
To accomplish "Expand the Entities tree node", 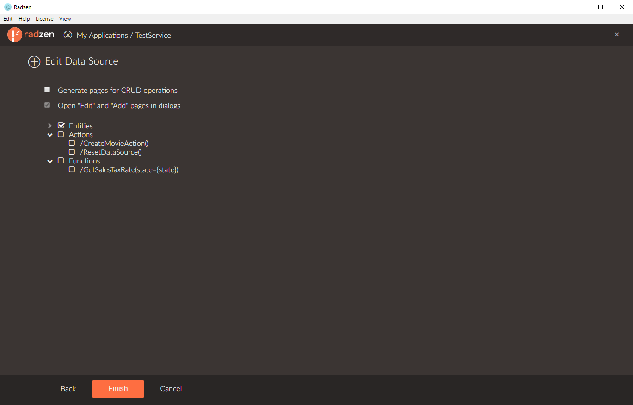I will [50, 126].
